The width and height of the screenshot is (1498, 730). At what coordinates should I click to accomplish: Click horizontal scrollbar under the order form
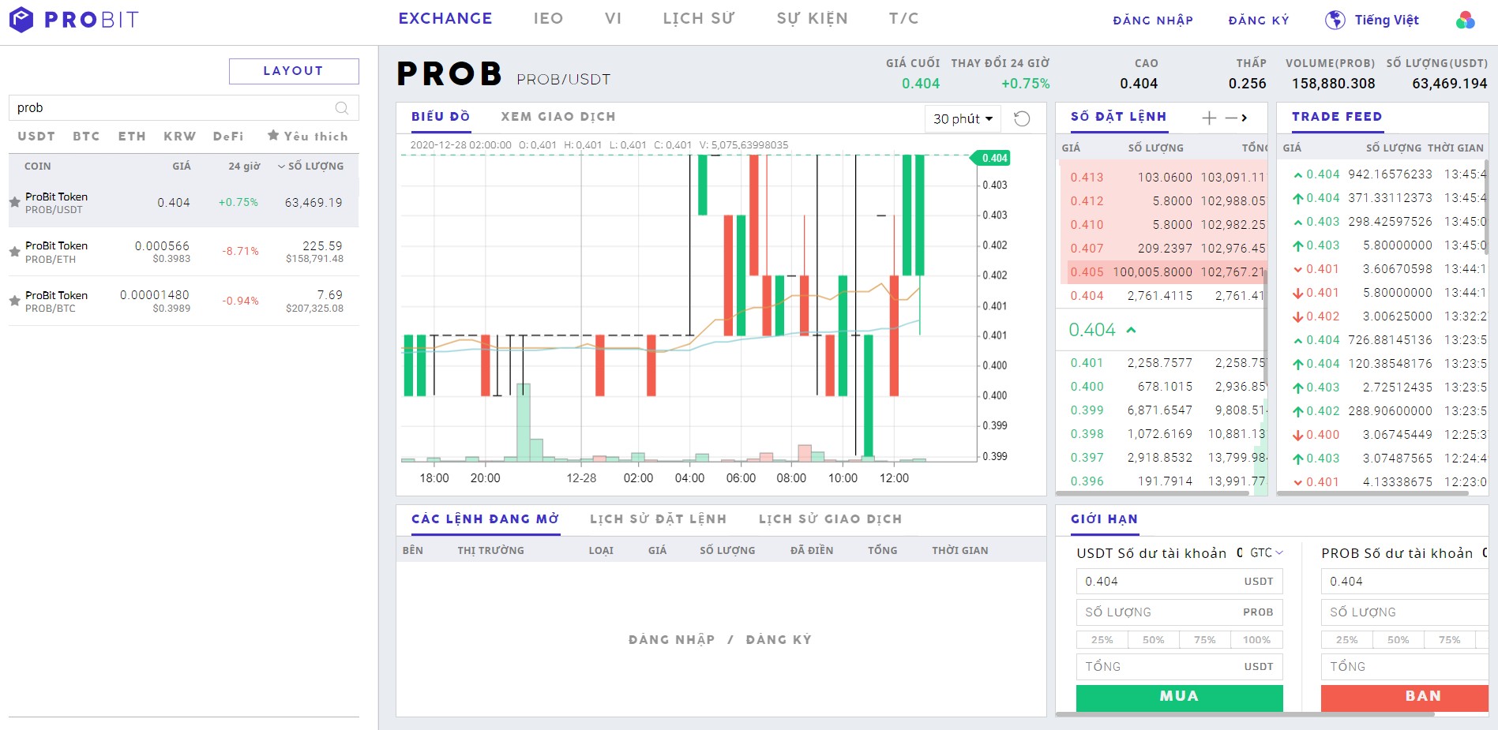1245,715
